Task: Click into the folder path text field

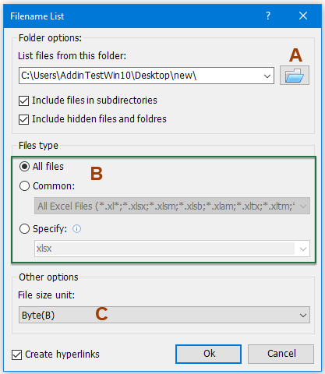Action: point(140,76)
